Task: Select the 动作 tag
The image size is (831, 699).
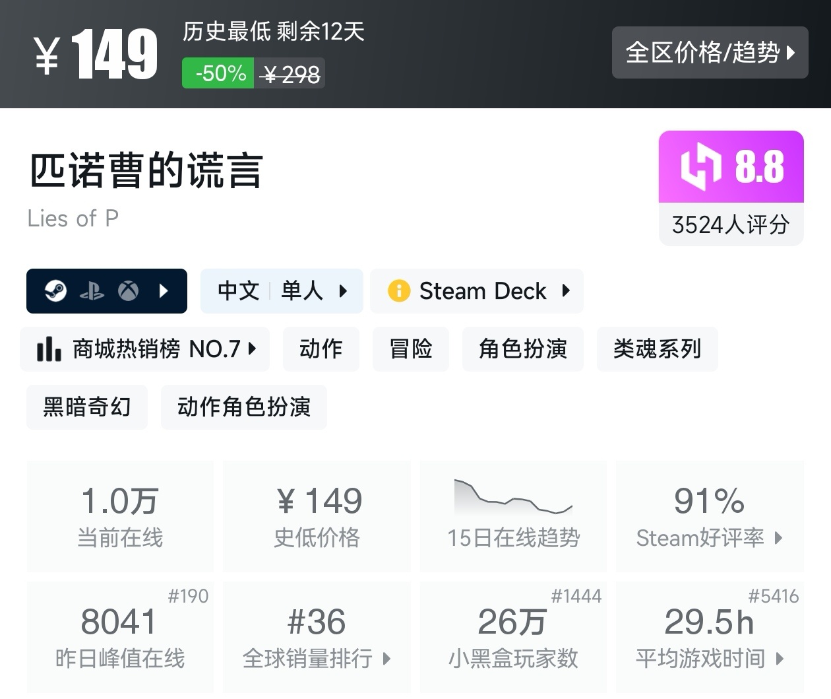Action: point(321,349)
